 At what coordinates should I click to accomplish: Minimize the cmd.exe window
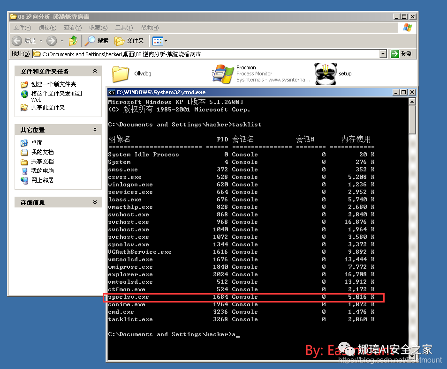point(396,92)
